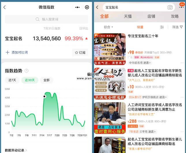Select the 近30天 range
186x153 pixels.
point(30,80)
